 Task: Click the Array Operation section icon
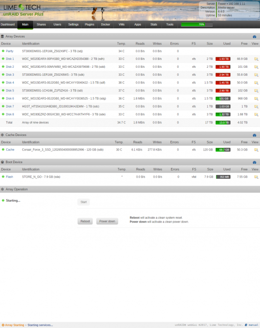(x=2, y=189)
